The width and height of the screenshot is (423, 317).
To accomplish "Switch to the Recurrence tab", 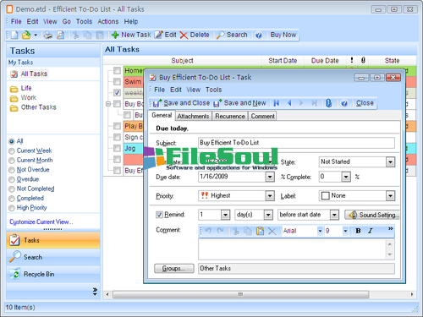I will coord(230,116).
